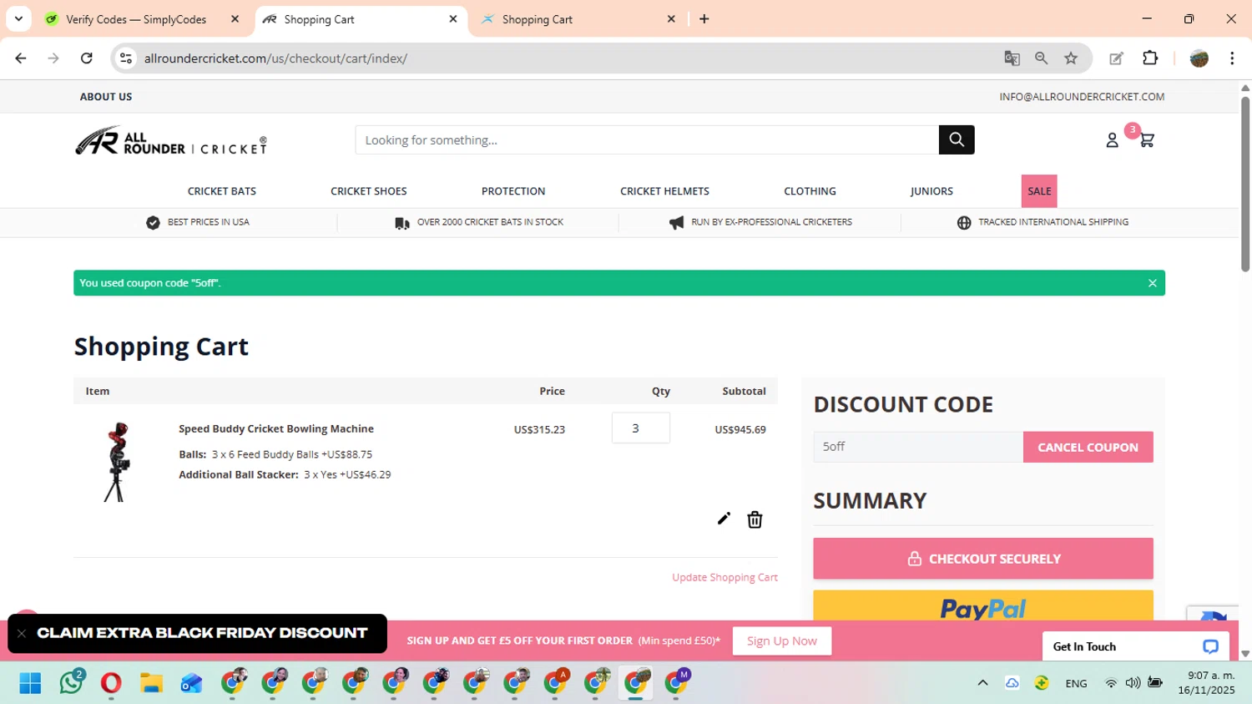
Task: Click the search magnifier button
Action: 957,140
